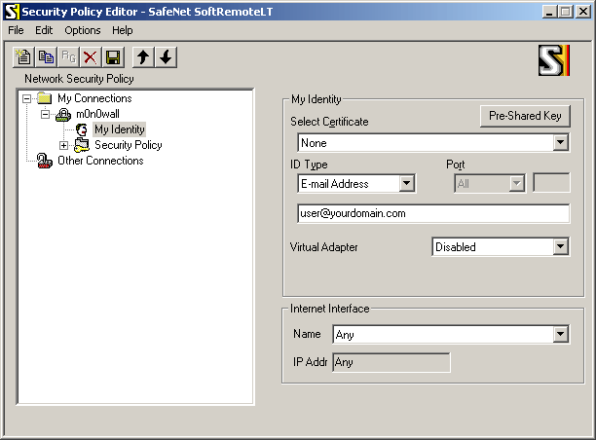Click the SafeNet logo at top right
This screenshot has width=596, height=440.
click(x=554, y=60)
